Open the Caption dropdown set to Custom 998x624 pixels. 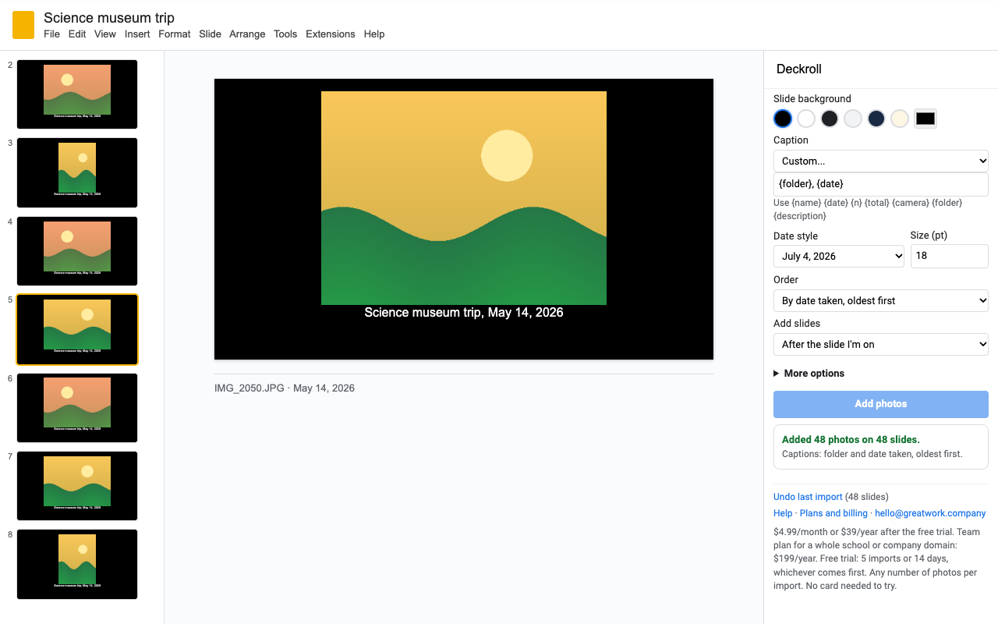tap(881, 161)
